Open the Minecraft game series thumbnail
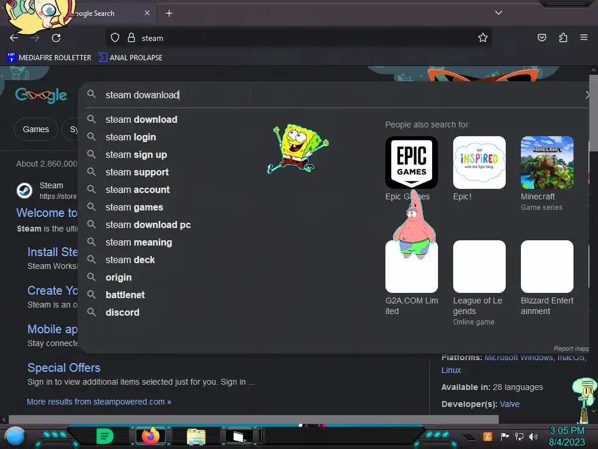 [x=547, y=163]
